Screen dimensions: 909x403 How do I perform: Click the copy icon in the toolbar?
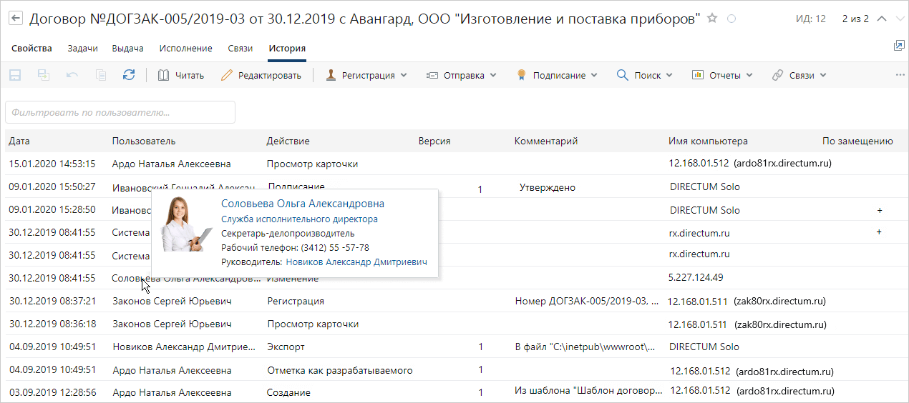click(101, 75)
